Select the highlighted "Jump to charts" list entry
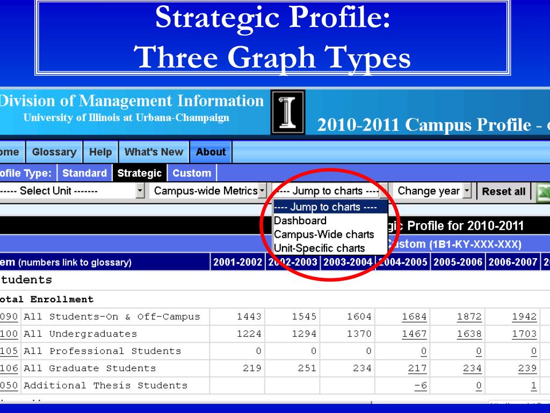The width and height of the screenshot is (550, 413). (x=330, y=207)
